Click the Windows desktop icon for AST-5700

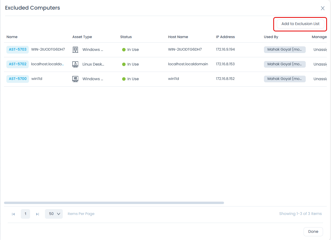click(x=75, y=79)
